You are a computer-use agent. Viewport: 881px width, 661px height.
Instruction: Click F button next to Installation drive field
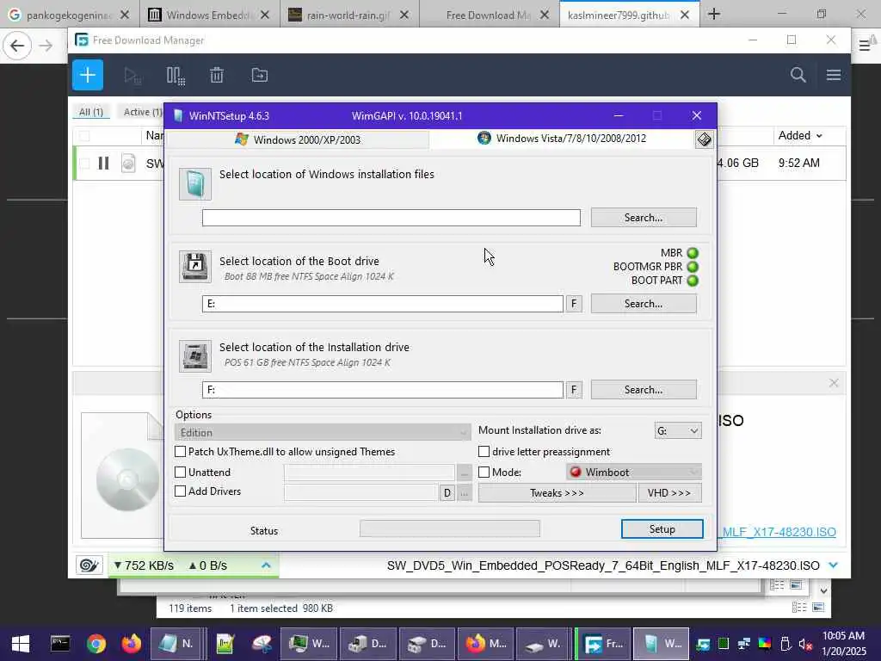coord(574,390)
